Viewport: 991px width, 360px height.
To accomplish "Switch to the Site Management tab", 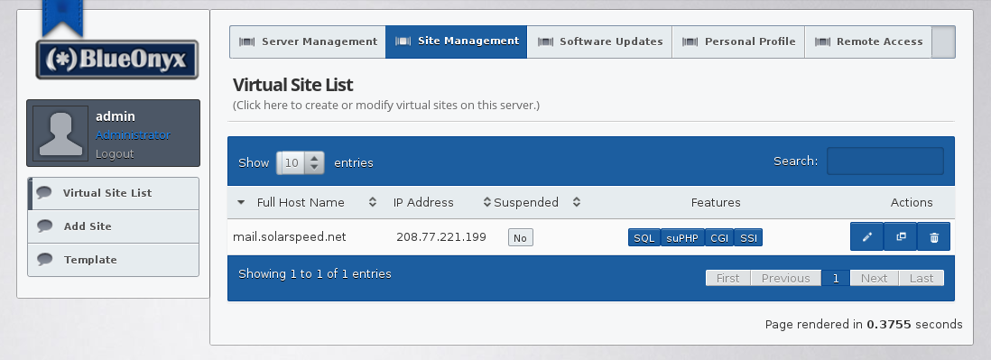I will pyautogui.click(x=457, y=42).
